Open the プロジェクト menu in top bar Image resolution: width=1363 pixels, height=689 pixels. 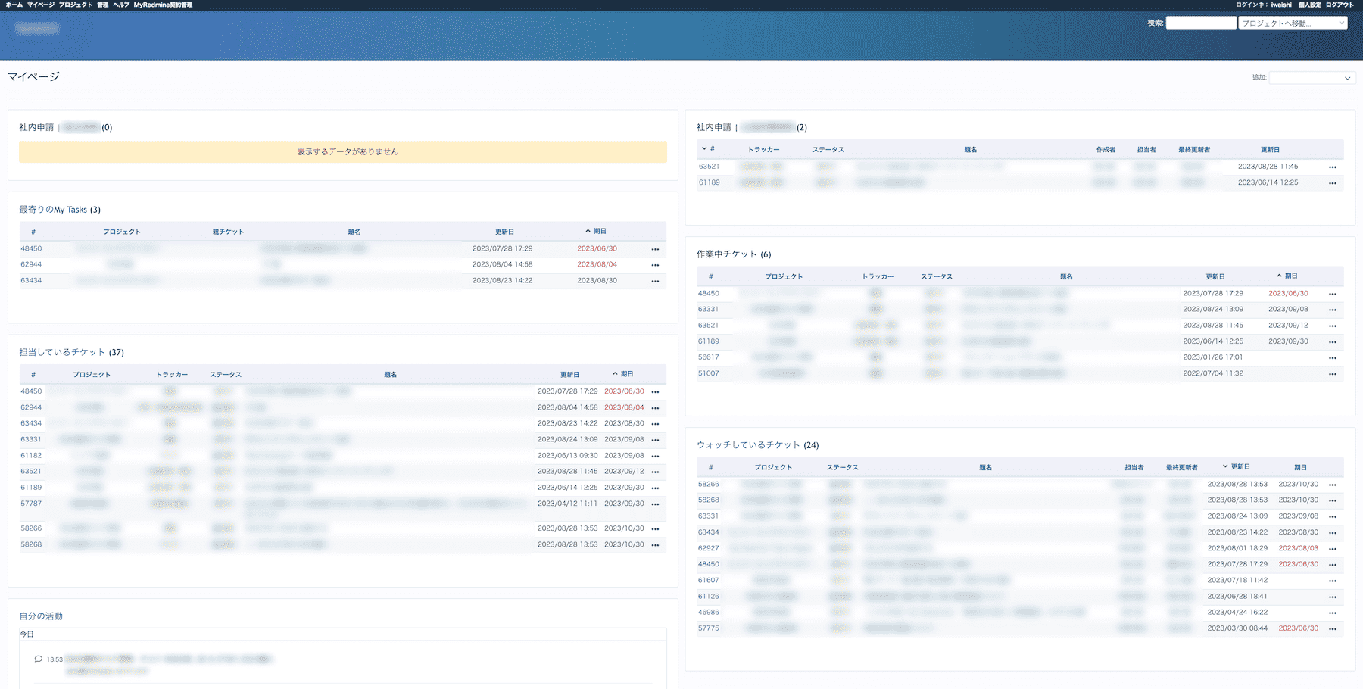(x=76, y=5)
